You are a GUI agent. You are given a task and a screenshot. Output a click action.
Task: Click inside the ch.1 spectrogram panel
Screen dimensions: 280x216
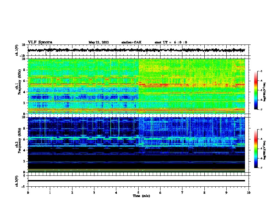(x=136, y=86)
